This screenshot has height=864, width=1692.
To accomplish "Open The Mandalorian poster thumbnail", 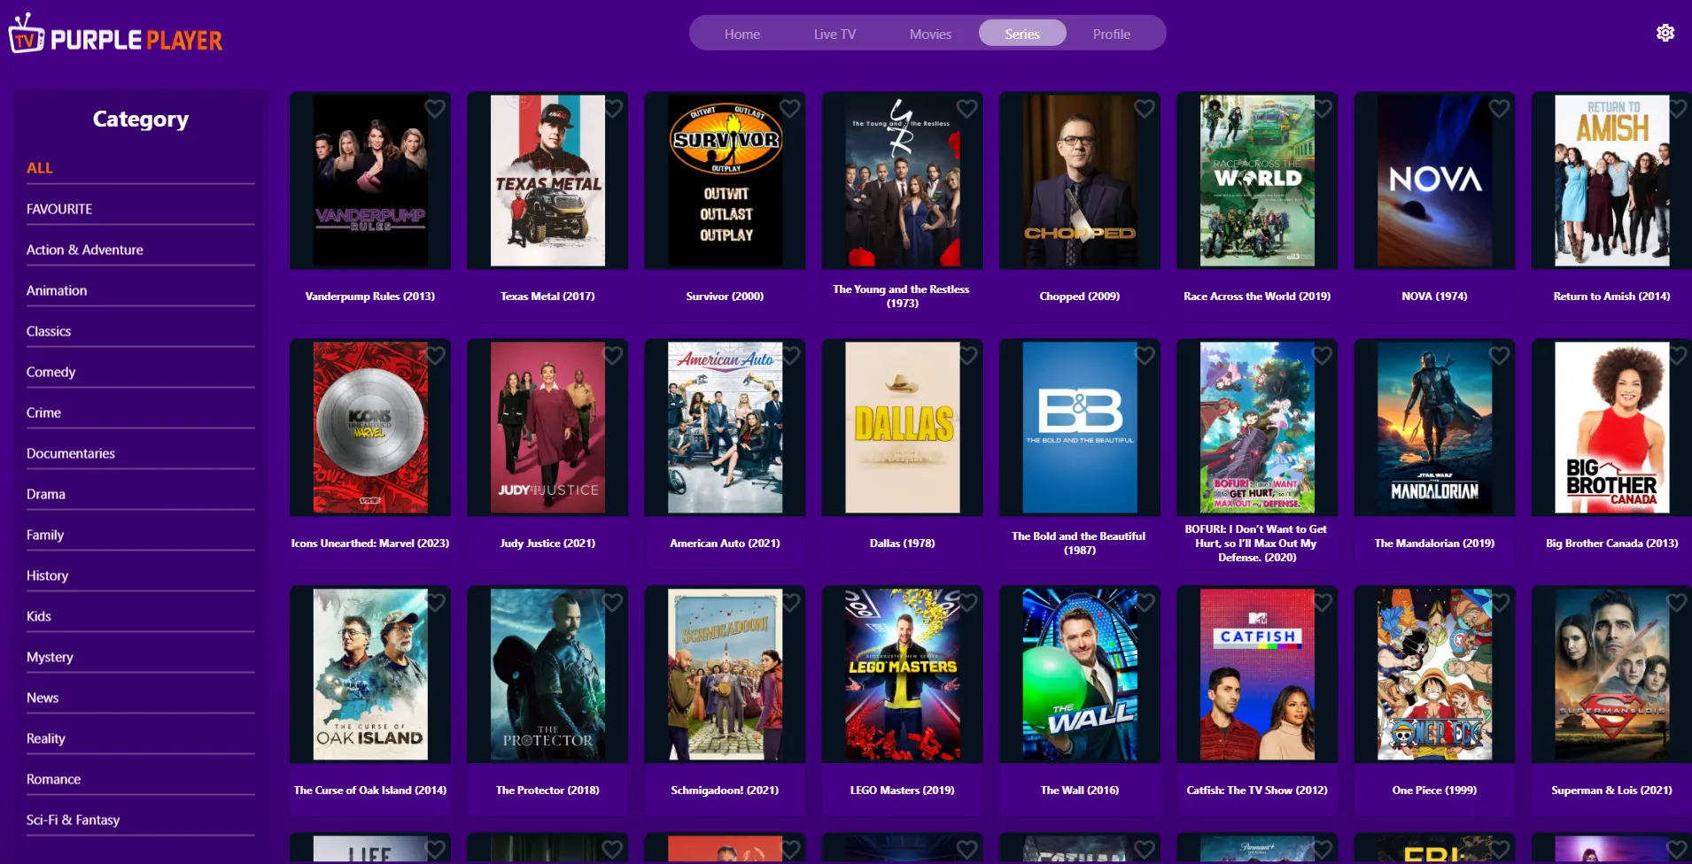I will pos(1434,428).
